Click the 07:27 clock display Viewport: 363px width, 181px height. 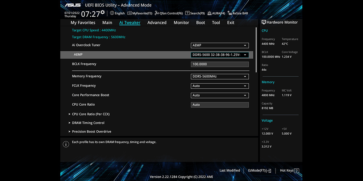point(90,14)
